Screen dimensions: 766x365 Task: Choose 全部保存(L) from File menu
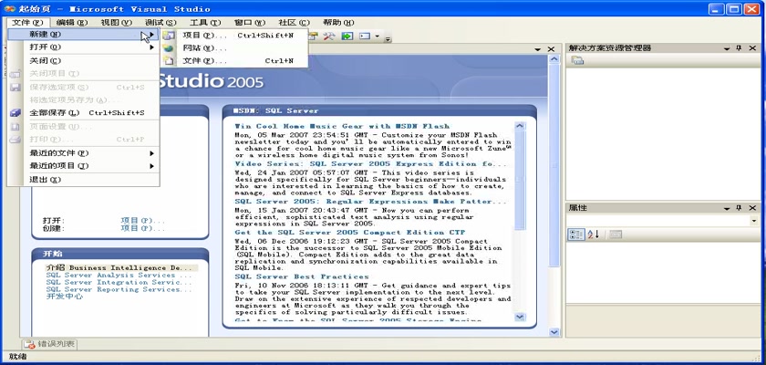coord(84,113)
